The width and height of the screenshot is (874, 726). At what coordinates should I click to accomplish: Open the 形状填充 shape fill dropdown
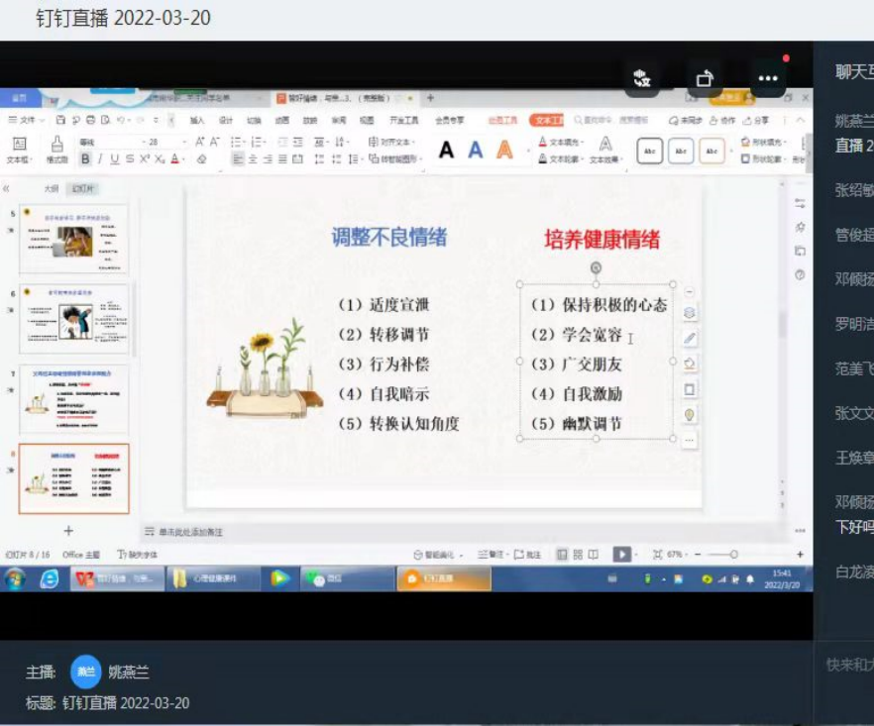coord(764,142)
